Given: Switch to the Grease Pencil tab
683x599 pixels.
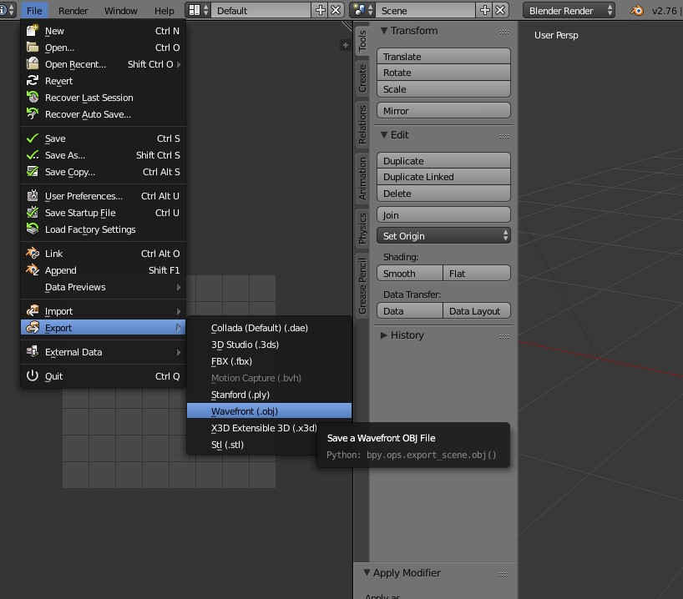Looking at the screenshot, I should tap(362, 285).
